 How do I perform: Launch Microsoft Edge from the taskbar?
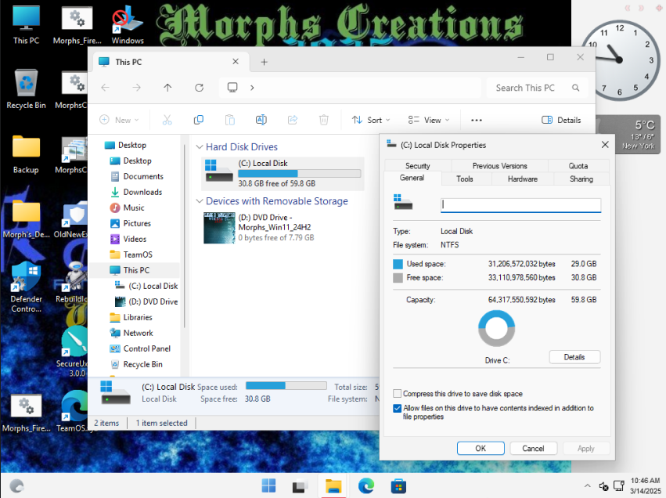click(365, 485)
